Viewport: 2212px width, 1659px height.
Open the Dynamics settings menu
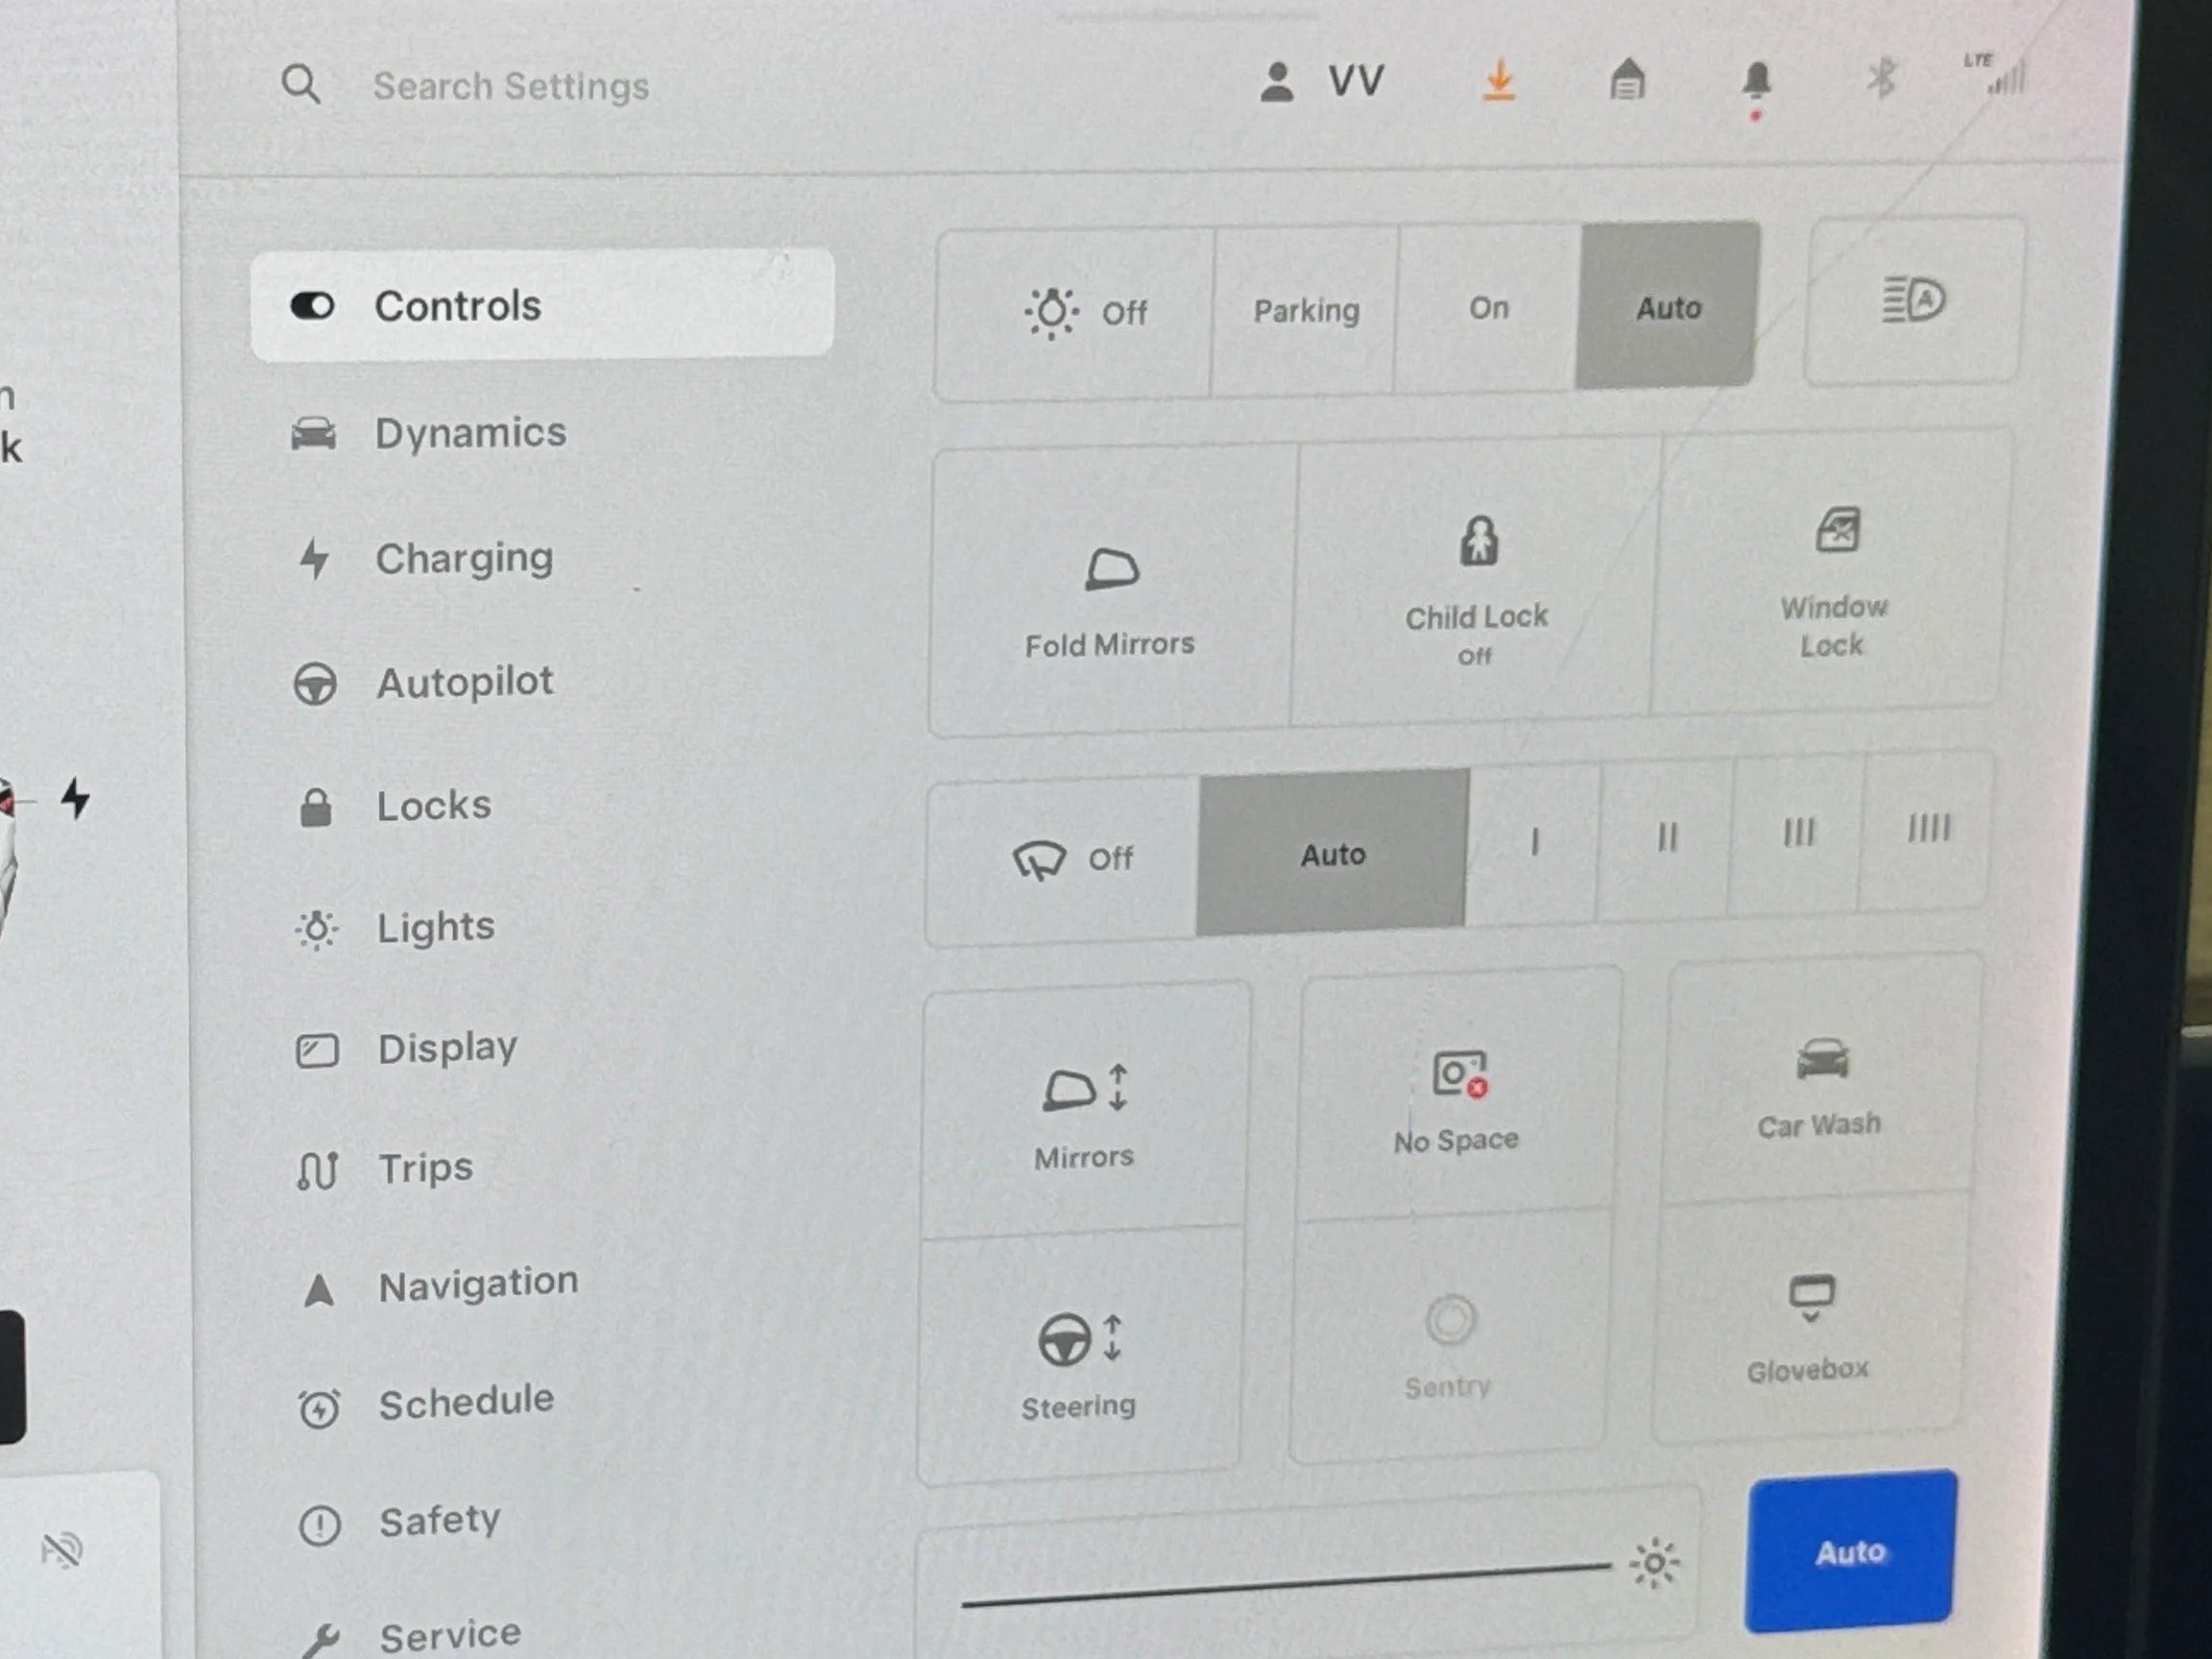pyautogui.click(x=429, y=433)
